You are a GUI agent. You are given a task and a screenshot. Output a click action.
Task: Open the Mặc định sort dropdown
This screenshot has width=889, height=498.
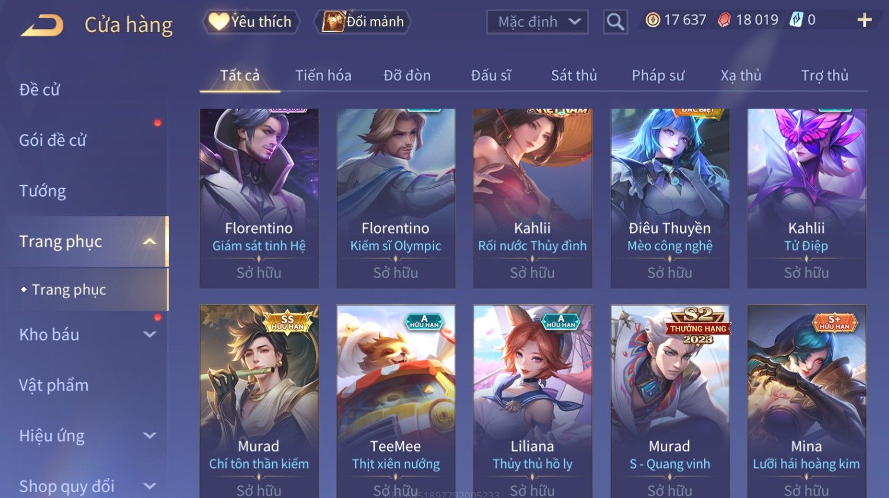(x=537, y=22)
